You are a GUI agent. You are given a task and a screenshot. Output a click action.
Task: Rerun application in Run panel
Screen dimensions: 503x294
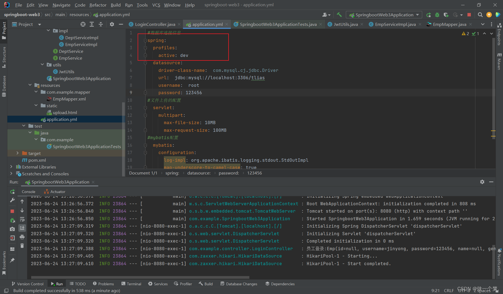pos(12,192)
